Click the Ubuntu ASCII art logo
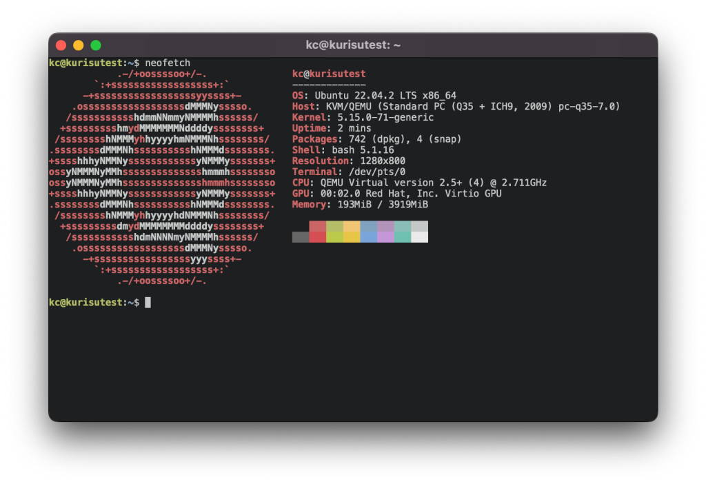The image size is (706, 486). tap(162, 177)
